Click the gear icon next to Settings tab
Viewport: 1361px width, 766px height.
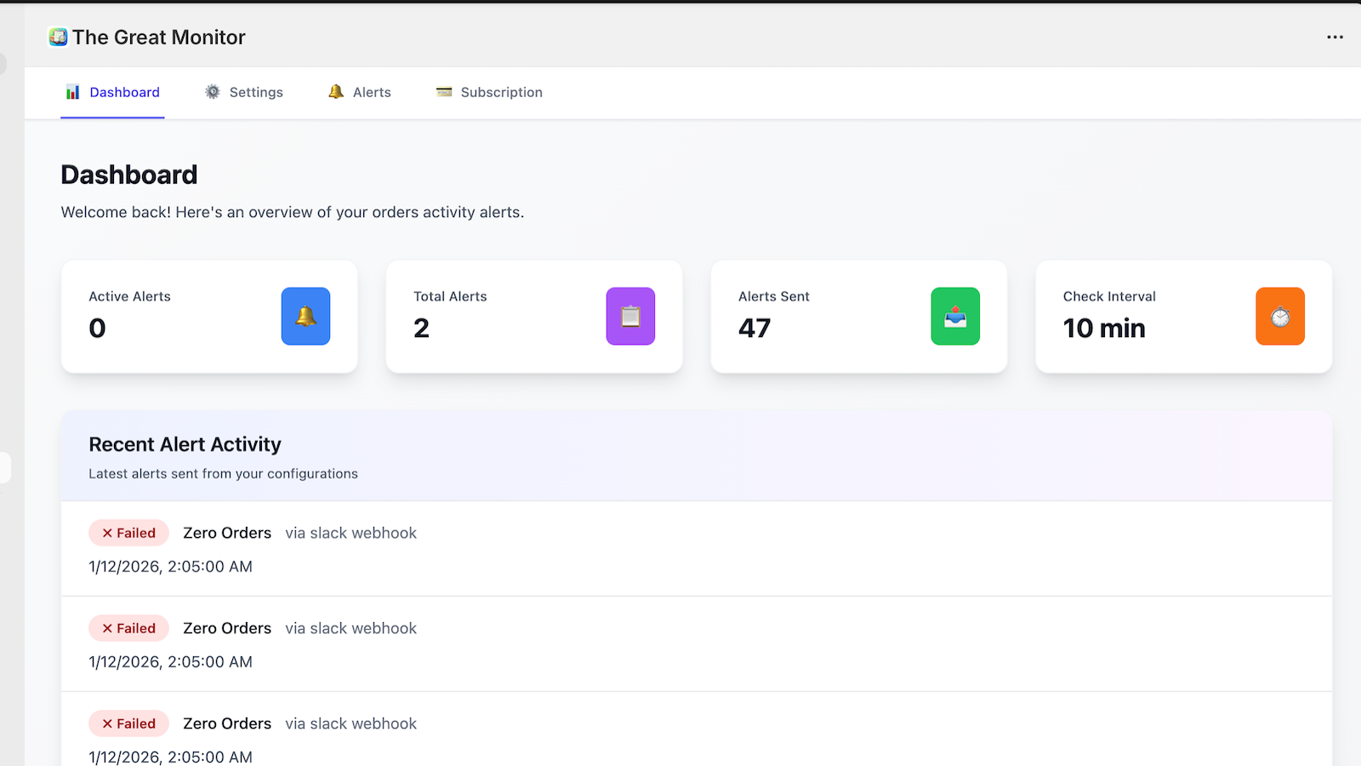[211, 92]
